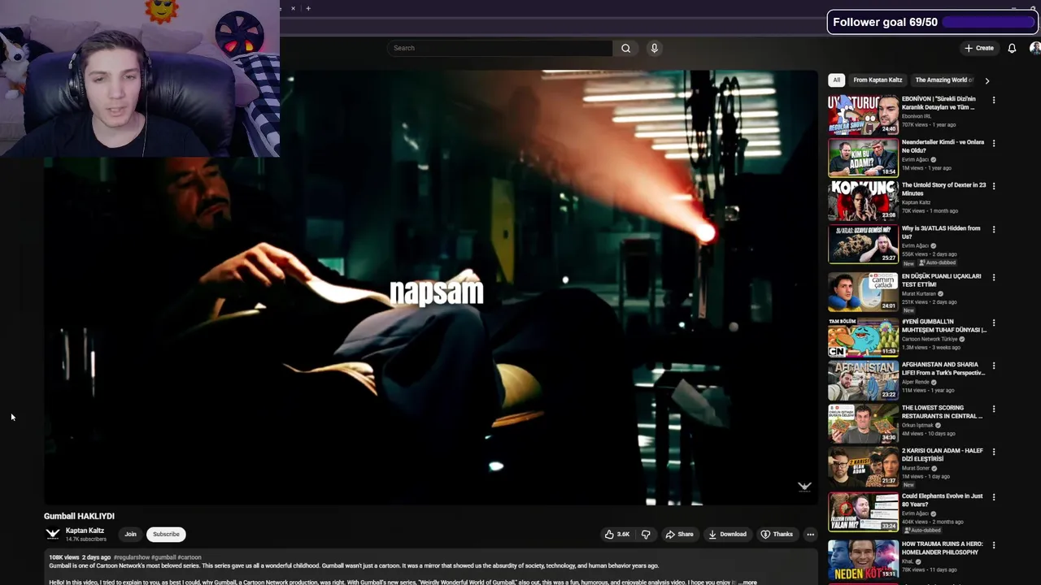Open Dexter 'KORKUNÇ' thumbnail
Screen dimensions: 1041x585
[x=863, y=201]
